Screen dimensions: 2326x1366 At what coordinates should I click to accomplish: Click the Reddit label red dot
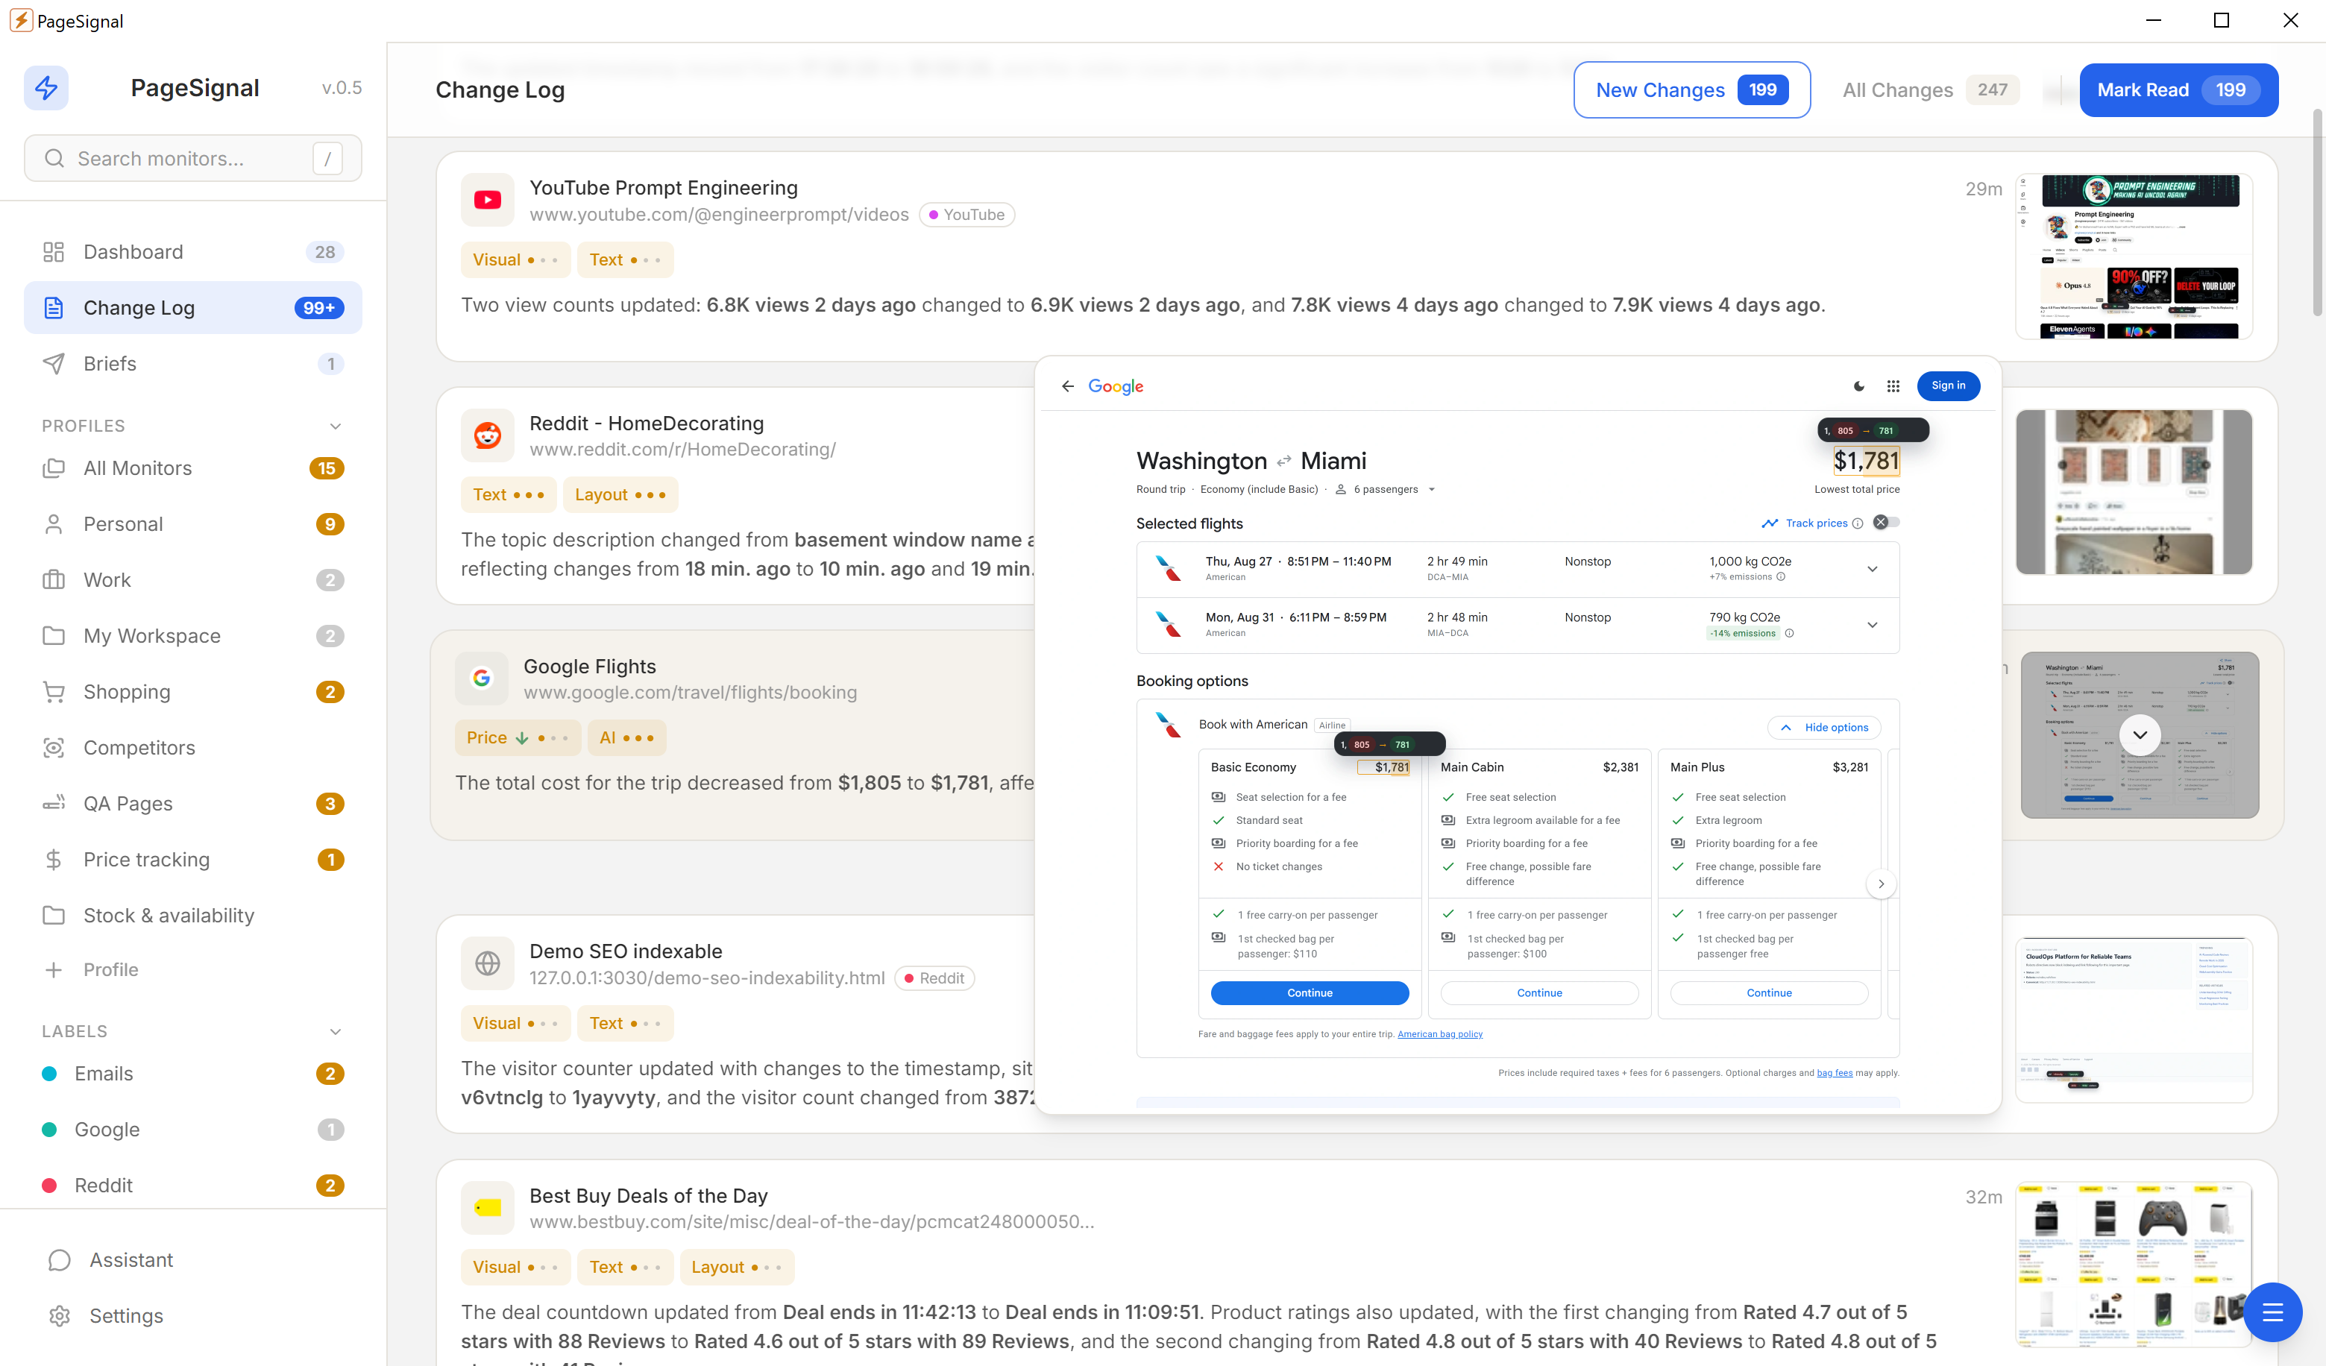point(50,1186)
